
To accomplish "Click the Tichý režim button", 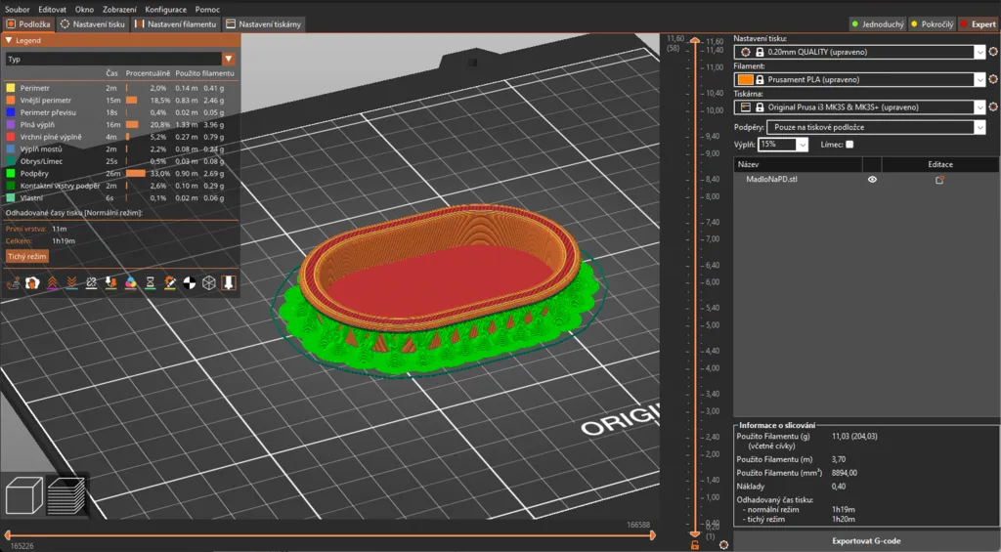I will click(27, 256).
